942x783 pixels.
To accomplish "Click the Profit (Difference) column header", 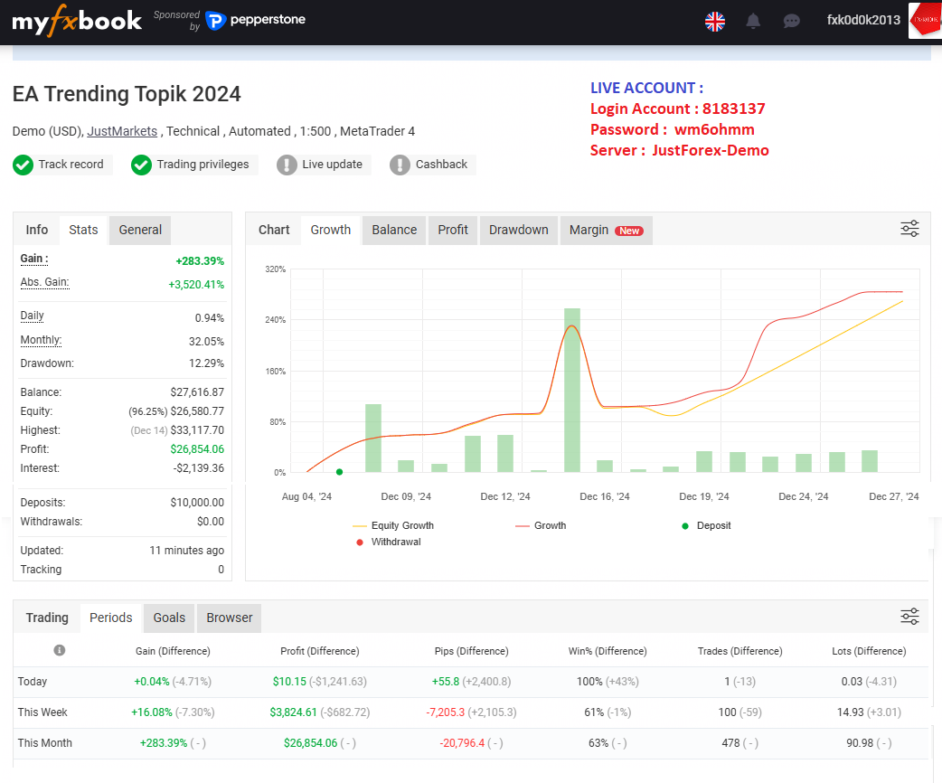I will 320,651.
